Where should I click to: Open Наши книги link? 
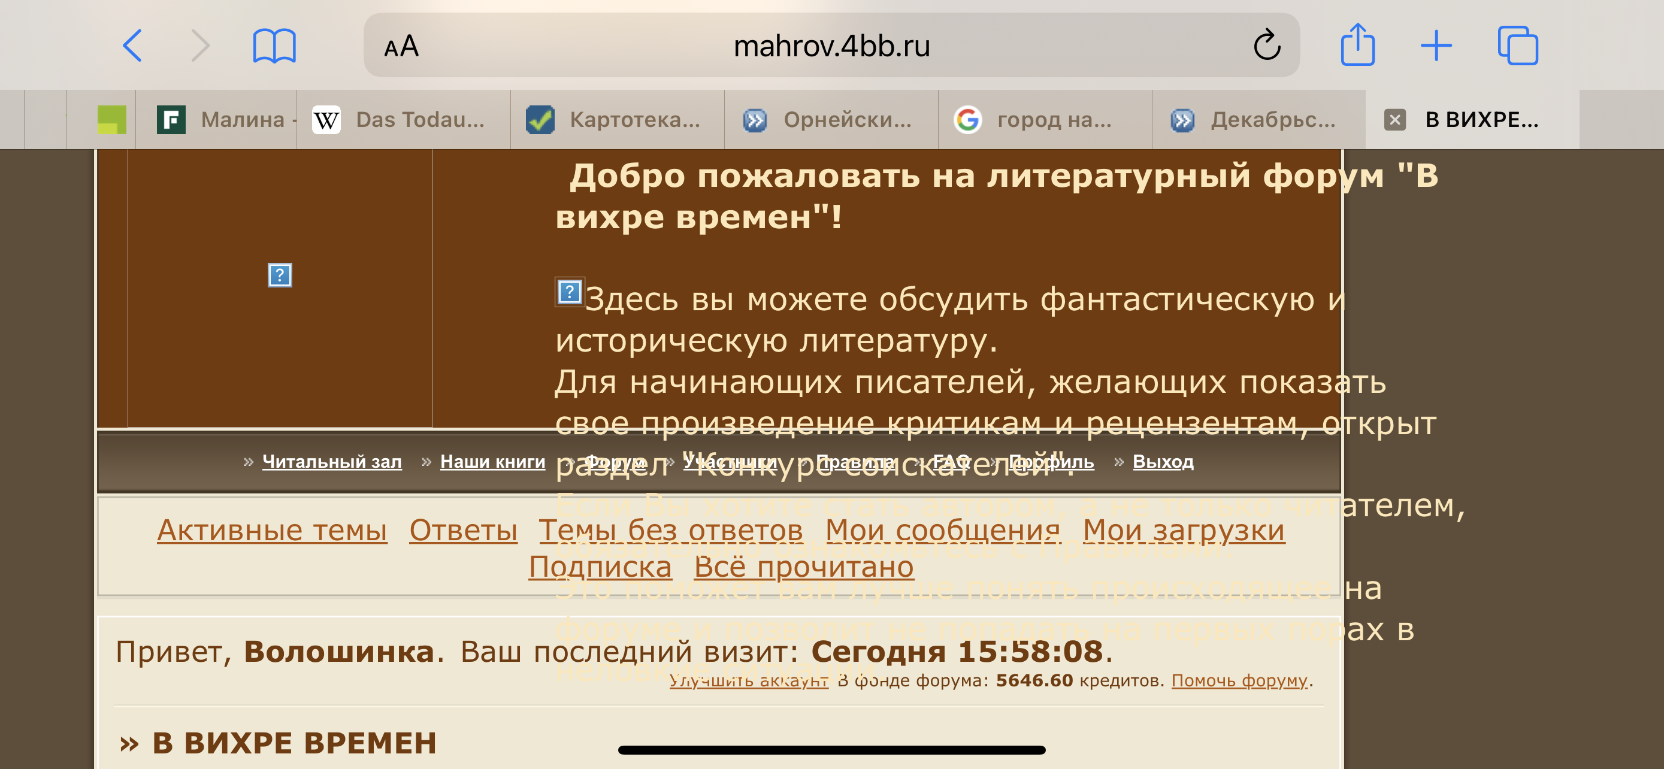click(x=492, y=462)
